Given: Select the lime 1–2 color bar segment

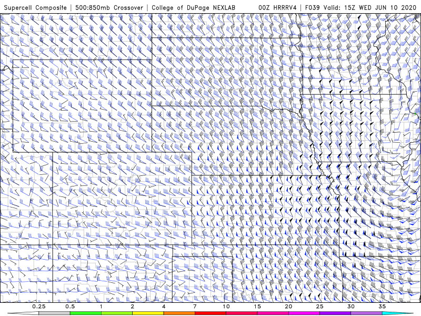Looking at the screenshot, I should [x=117, y=313].
